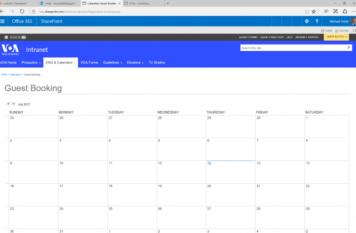
Task: Go to next month in calendar
Action: 13,104
